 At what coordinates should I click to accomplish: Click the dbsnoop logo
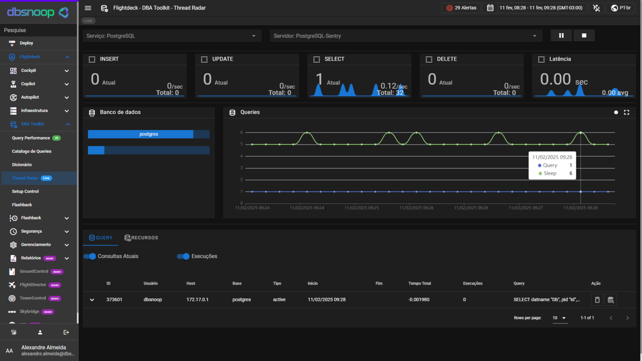[x=38, y=13]
